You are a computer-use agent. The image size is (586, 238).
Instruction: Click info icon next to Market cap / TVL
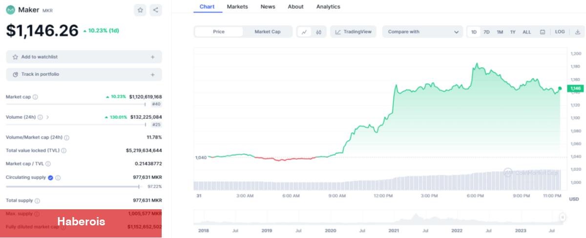point(48,164)
